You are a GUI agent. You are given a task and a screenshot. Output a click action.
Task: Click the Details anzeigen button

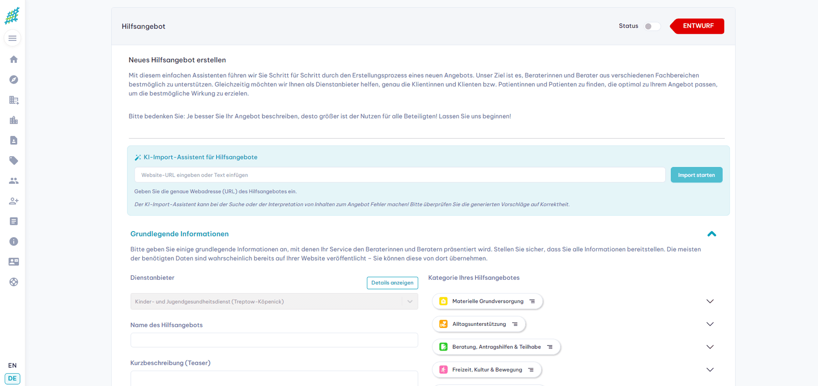click(x=392, y=283)
